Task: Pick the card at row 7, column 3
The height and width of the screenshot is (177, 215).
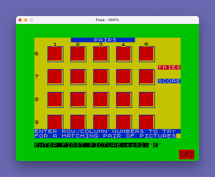Action: click(x=101, y=77)
